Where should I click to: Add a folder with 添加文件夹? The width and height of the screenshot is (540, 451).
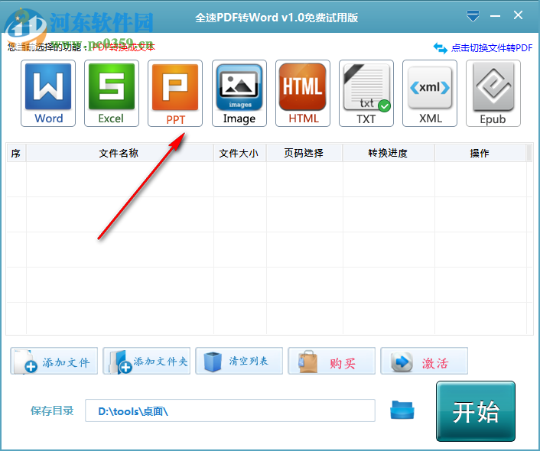pyautogui.click(x=147, y=361)
